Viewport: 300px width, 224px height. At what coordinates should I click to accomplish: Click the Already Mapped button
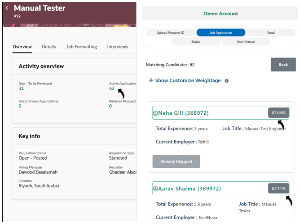[x=176, y=161]
